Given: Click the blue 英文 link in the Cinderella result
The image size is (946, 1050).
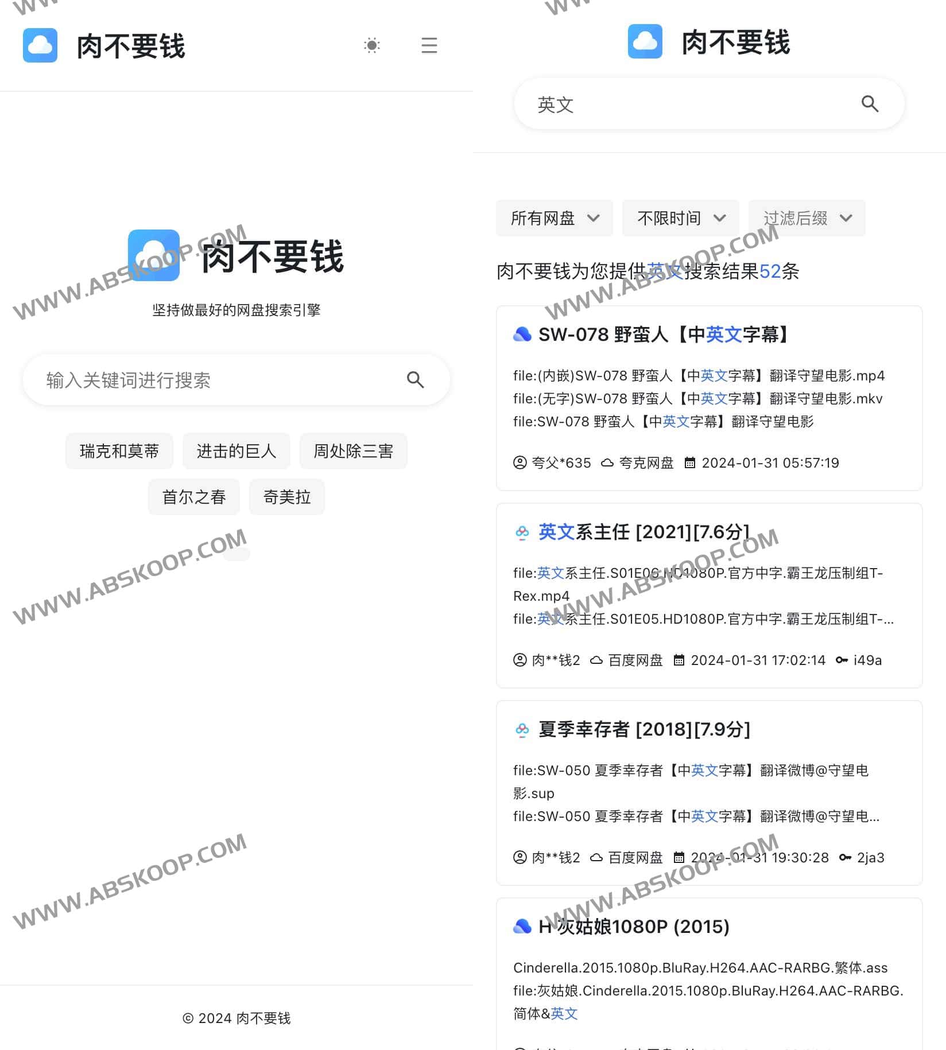Looking at the screenshot, I should coord(564,1013).
